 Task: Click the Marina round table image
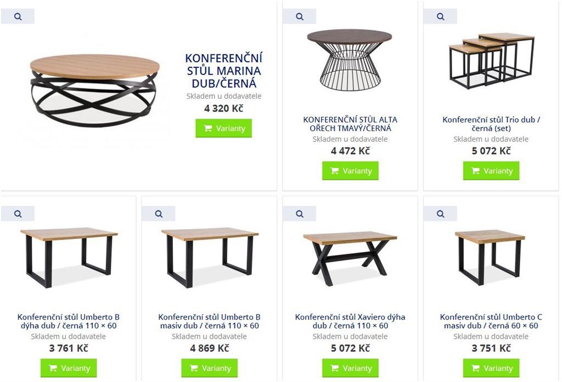pyautogui.click(x=94, y=90)
